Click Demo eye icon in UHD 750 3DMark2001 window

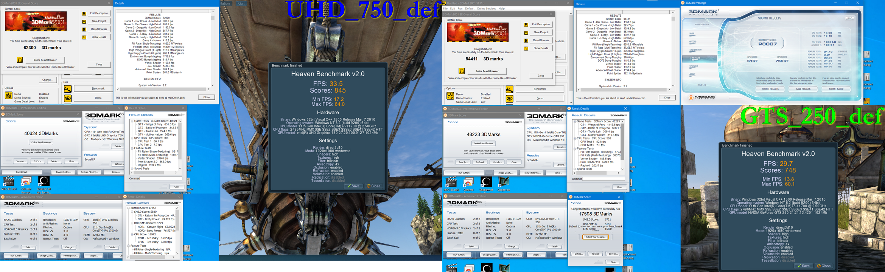pyautogui.click(x=68, y=98)
